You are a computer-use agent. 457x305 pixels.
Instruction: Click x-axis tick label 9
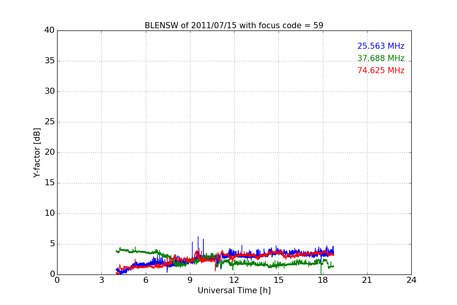click(x=190, y=280)
